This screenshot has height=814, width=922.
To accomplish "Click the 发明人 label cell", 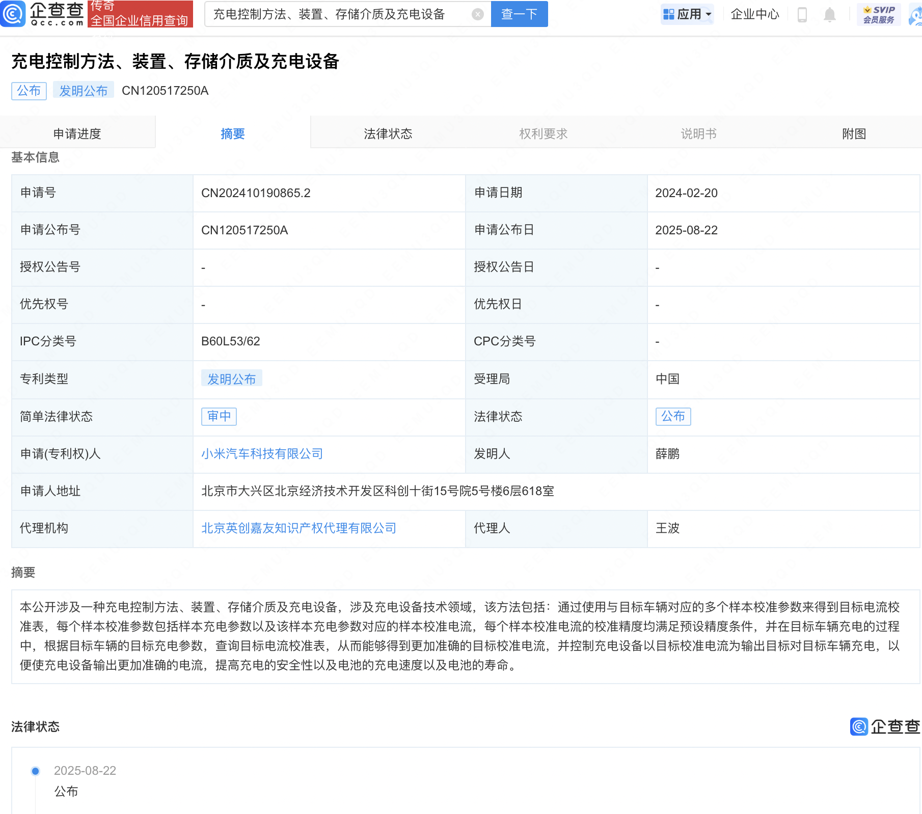I will point(556,454).
